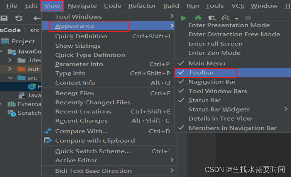
Task: Click the orange out folder icon
Action: coord(21,69)
